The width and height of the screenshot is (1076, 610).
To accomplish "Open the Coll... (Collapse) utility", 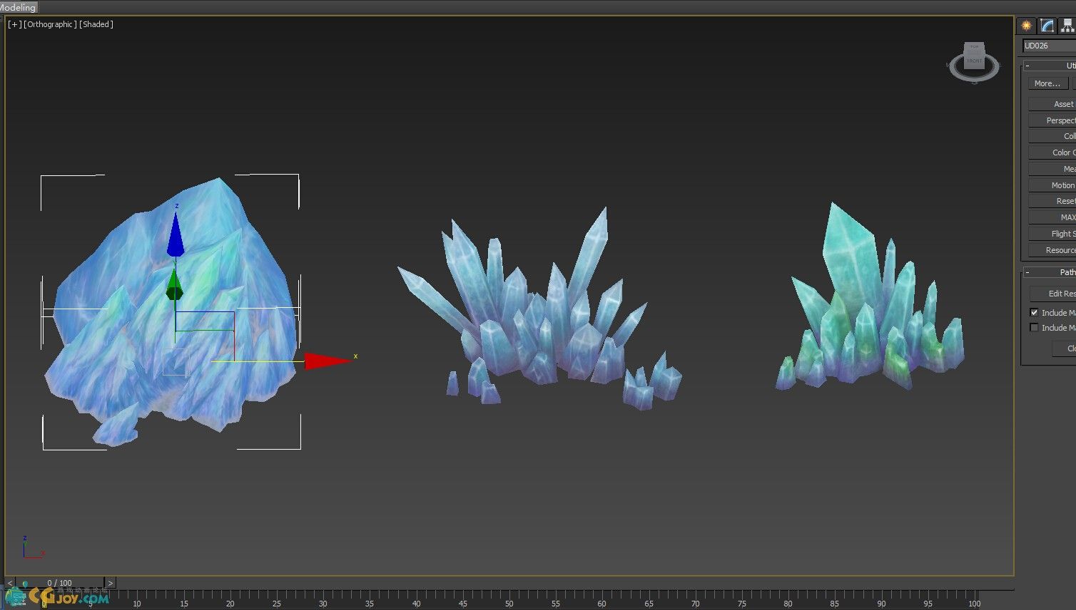I will (x=1052, y=136).
